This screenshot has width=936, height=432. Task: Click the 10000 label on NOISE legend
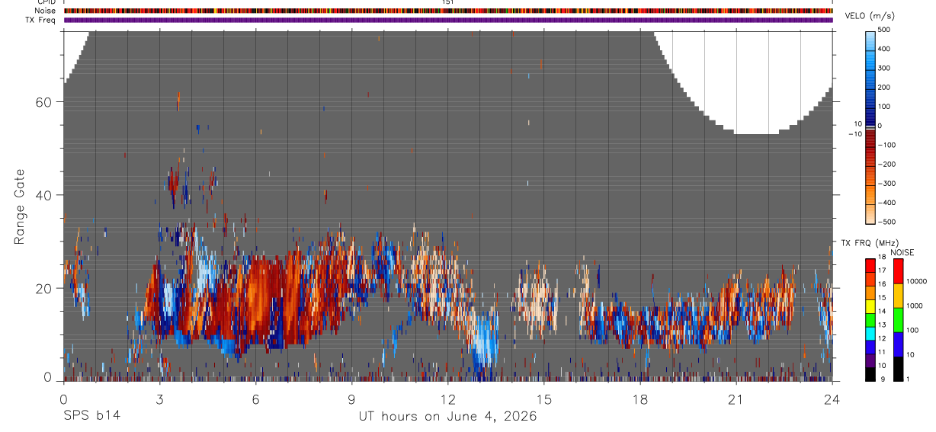[x=916, y=281]
